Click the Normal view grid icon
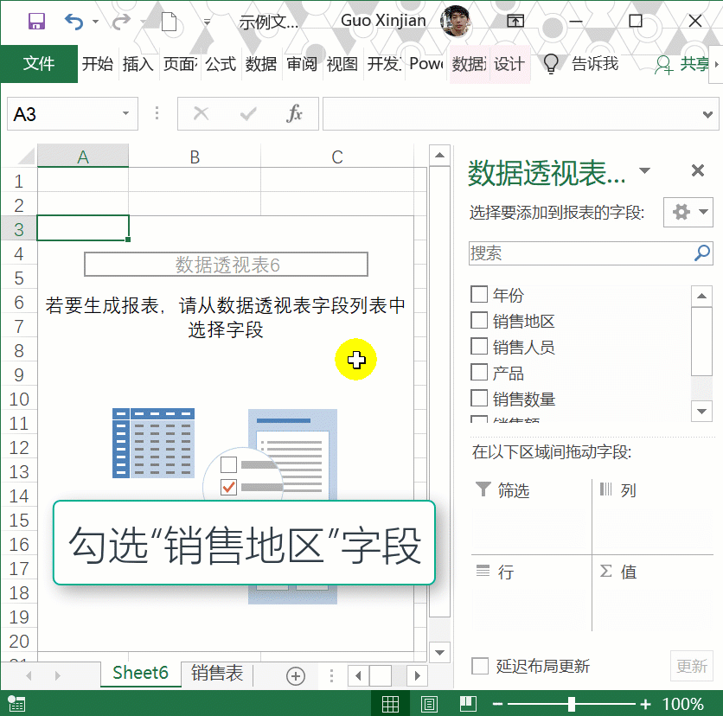The height and width of the screenshot is (716, 723). [x=391, y=704]
